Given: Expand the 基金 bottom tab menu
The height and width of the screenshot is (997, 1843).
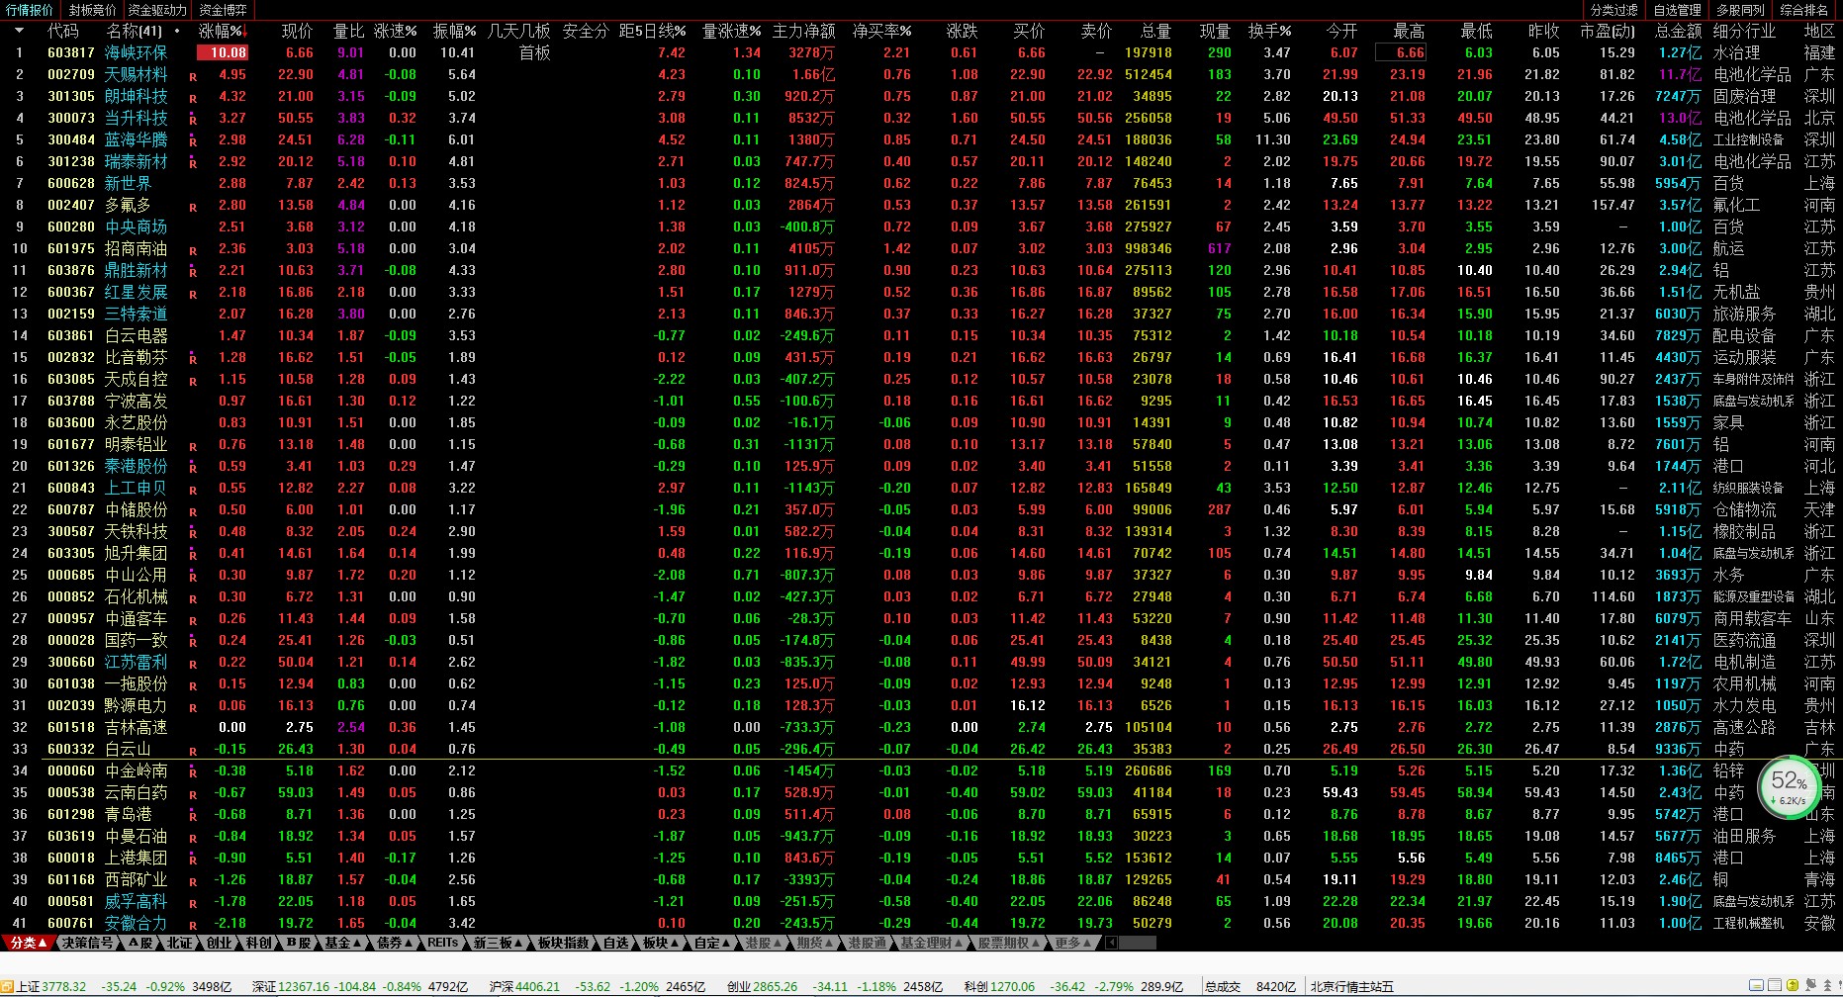Looking at the screenshot, I should click(343, 943).
